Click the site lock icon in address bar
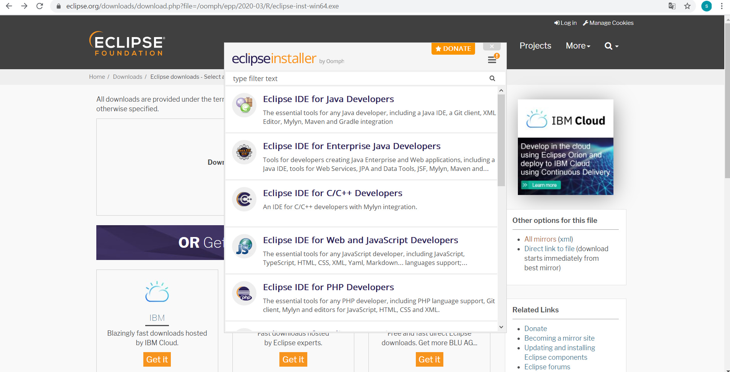The height and width of the screenshot is (372, 730). 58,6
